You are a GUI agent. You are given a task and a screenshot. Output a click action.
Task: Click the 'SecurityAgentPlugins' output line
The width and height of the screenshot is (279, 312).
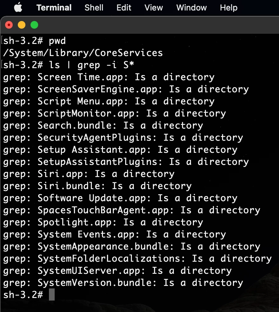coord(123,138)
